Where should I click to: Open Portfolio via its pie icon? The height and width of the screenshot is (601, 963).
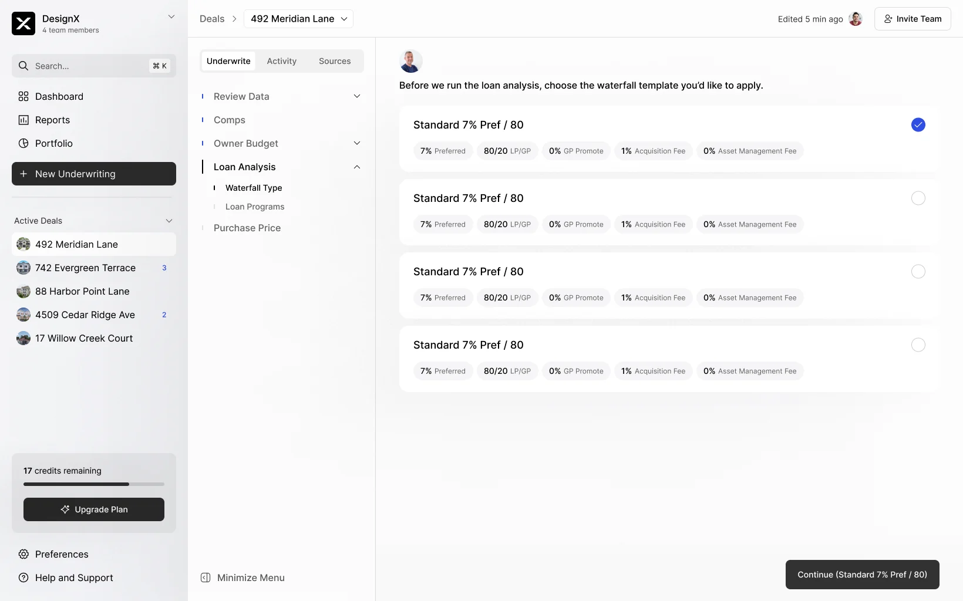(x=23, y=143)
